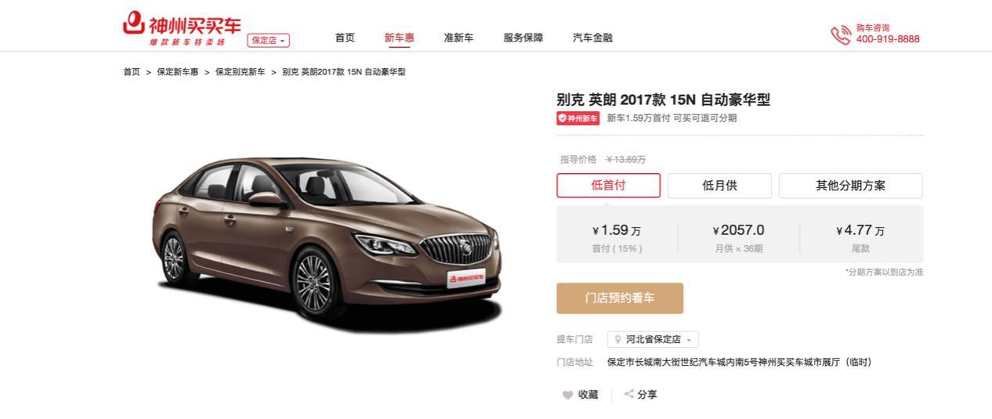Open the 保定店 city dropdown in the header
The width and height of the screenshot is (992, 419).
tap(269, 40)
